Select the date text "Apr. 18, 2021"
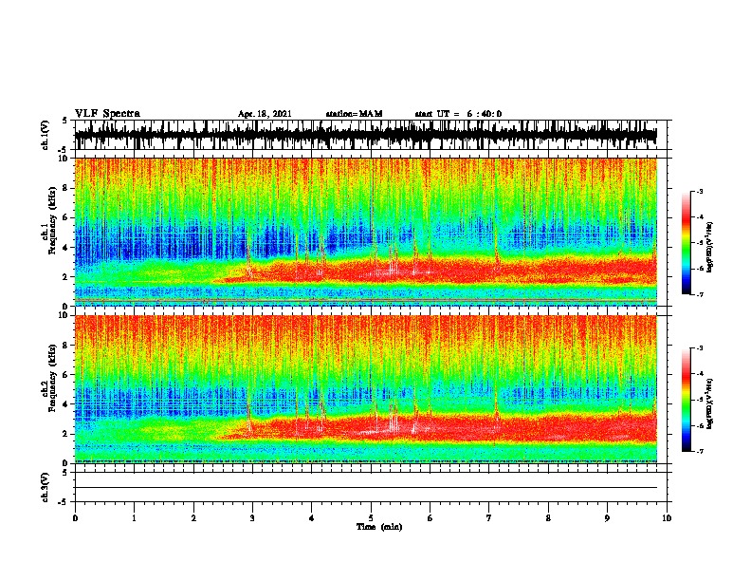 (265, 114)
